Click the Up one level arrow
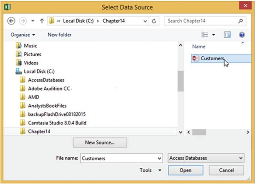Viewport: 255px width, 184px height. pyautogui.click(x=42, y=21)
